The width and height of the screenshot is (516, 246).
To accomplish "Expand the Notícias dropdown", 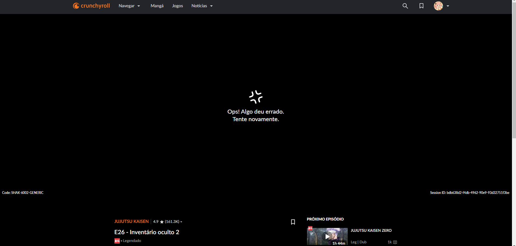I will (202, 6).
